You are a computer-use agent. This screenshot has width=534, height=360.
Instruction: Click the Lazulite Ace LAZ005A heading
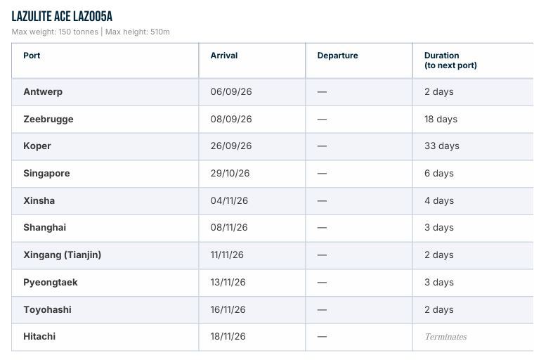[62, 16]
